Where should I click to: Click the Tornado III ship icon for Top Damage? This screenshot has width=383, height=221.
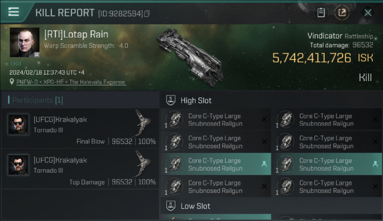pos(143,163)
